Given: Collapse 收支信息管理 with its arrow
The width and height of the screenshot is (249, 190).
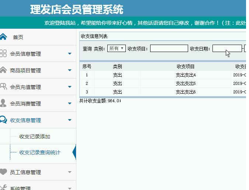Looking at the screenshot, I should click(70, 120).
